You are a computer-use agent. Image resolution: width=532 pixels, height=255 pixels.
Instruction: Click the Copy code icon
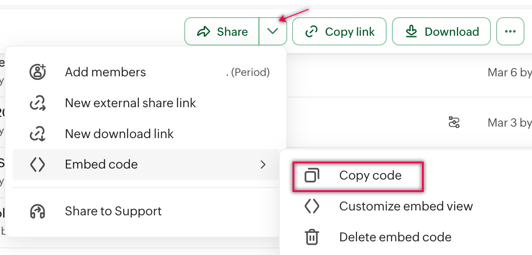click(312, 176)
